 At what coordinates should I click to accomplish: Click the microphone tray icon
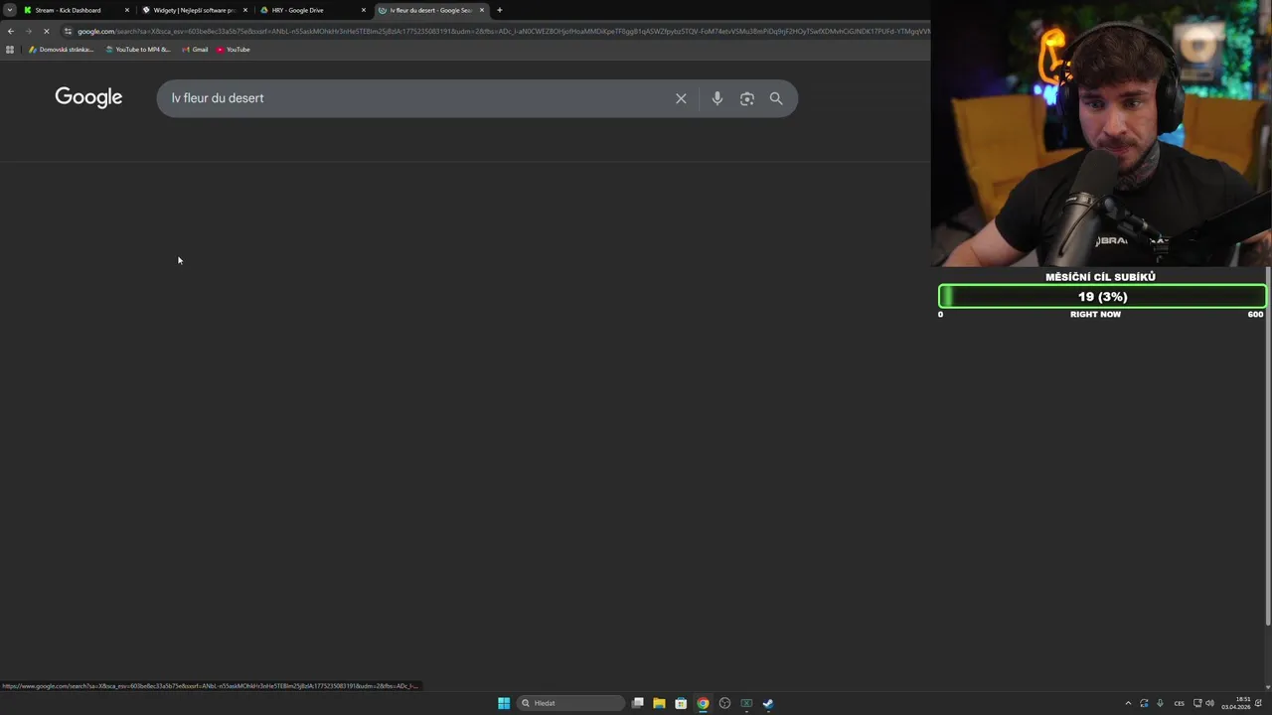[1160, 703]
